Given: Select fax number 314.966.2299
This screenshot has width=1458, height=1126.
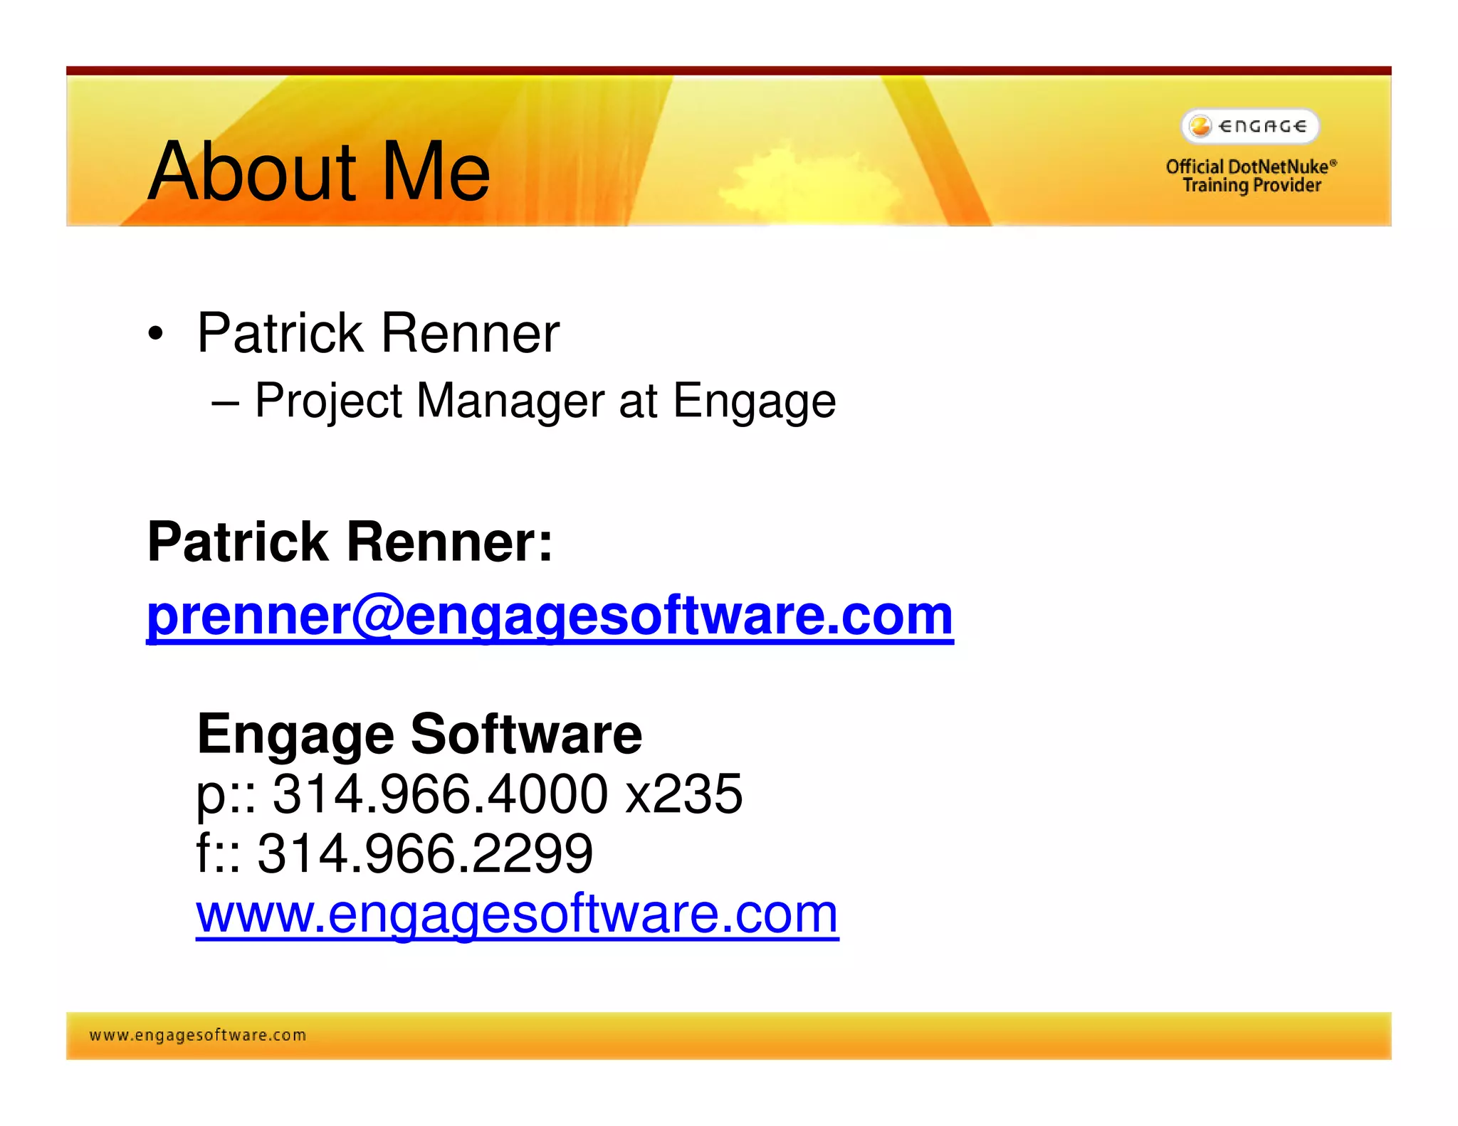Looking at the screenshot, I should 425,853.
